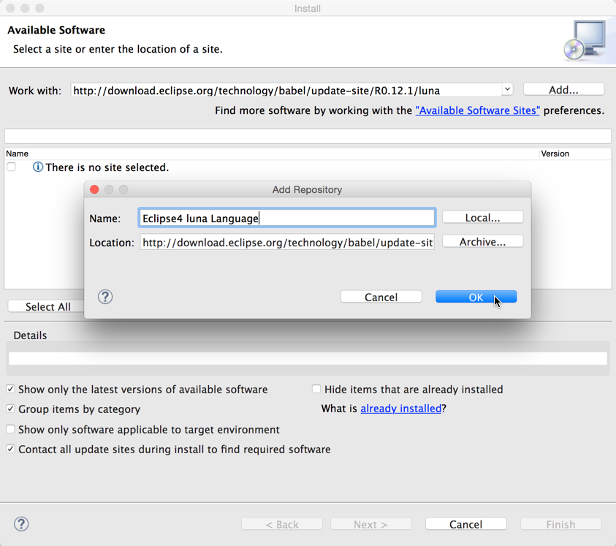Tick the 'no site selected' row checkbox
The width and height of the screenshot is (616, 546).
pyautogui.click(x=11, y=167)
